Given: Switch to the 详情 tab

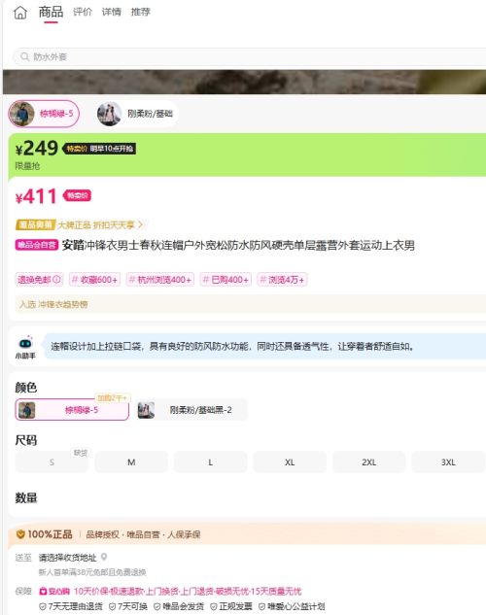Looking at the screenshot, I should pyautogui.click(x=112, y=12).
